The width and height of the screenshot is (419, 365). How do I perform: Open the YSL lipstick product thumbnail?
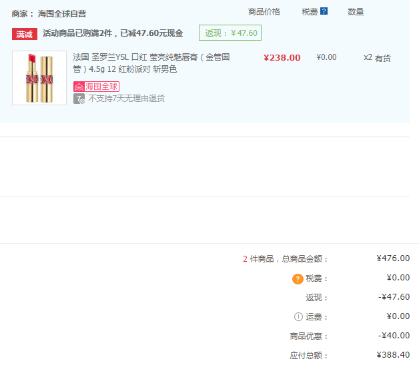coord(39,78)
